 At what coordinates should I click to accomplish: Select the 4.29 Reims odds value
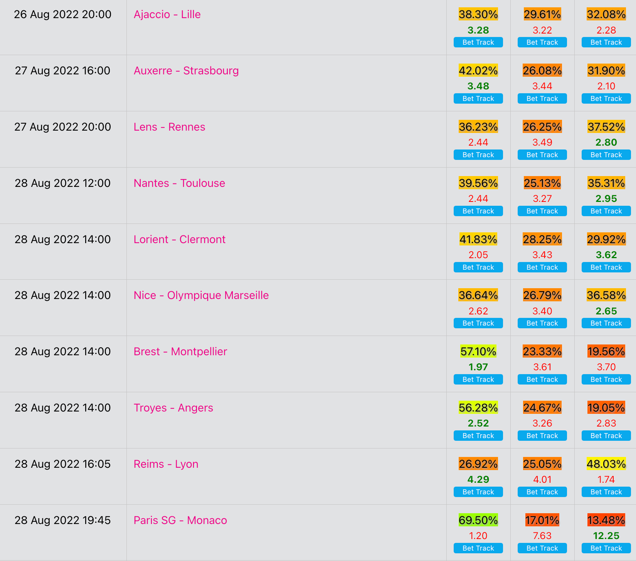478,479
